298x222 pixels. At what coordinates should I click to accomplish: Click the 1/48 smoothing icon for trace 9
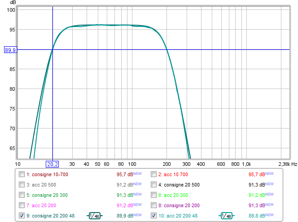click(95, 216)
